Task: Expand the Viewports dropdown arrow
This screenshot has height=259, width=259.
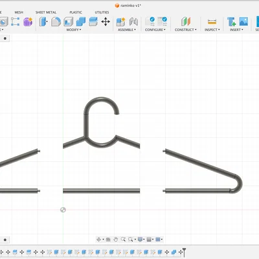Action: tap(162, 240)
